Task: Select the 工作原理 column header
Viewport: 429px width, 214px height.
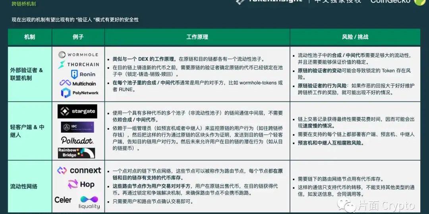Action: point(197,37)
